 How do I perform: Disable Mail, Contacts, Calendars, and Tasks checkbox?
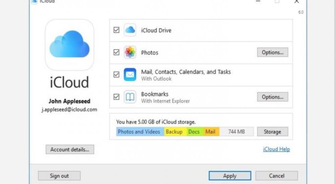click(x=116, y=75)
